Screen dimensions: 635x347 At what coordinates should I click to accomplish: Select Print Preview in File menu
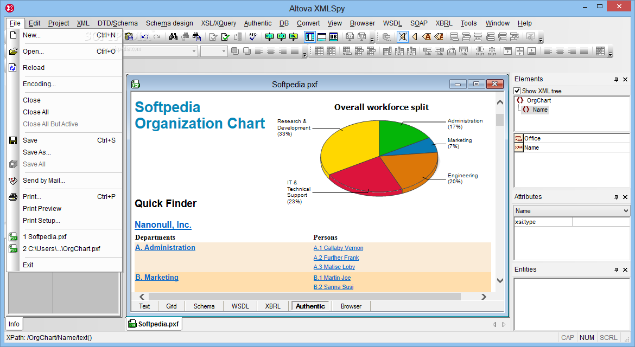pyautogui.click(x=42, y=209)
